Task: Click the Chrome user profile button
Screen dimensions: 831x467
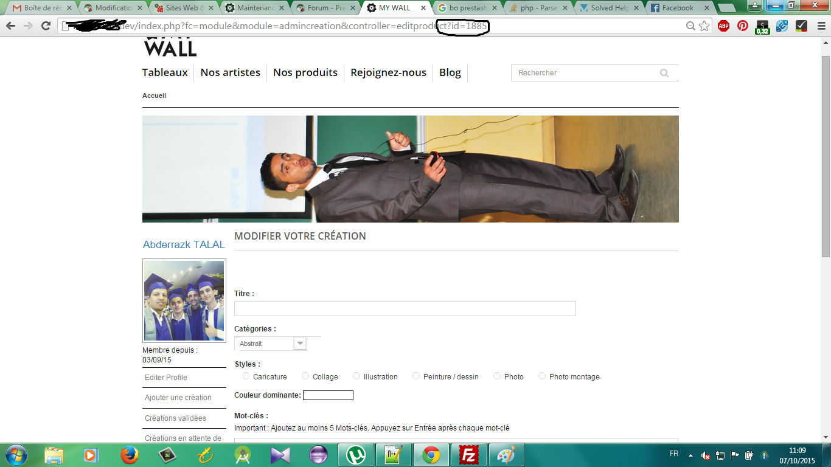Action: [755, 5]
